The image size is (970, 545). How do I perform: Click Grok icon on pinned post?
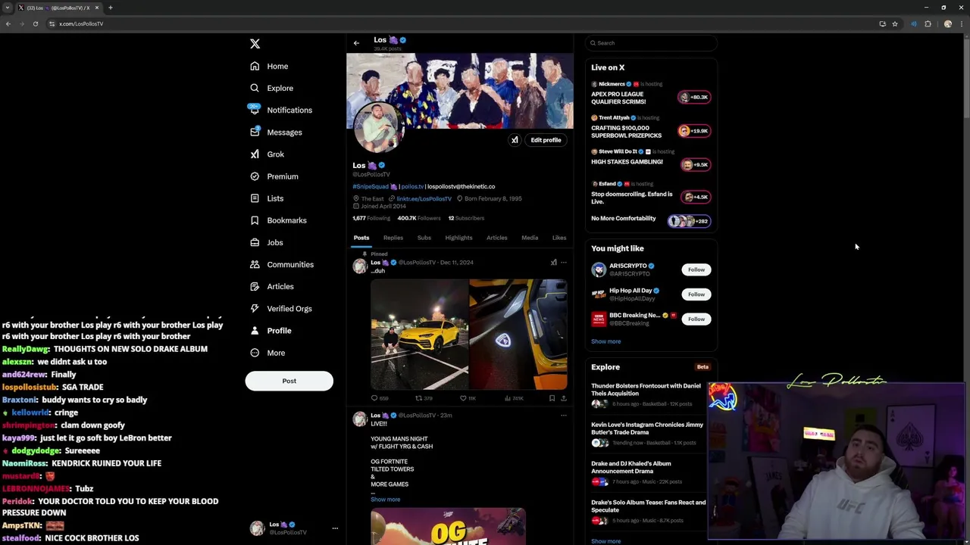tap(553, 263)
